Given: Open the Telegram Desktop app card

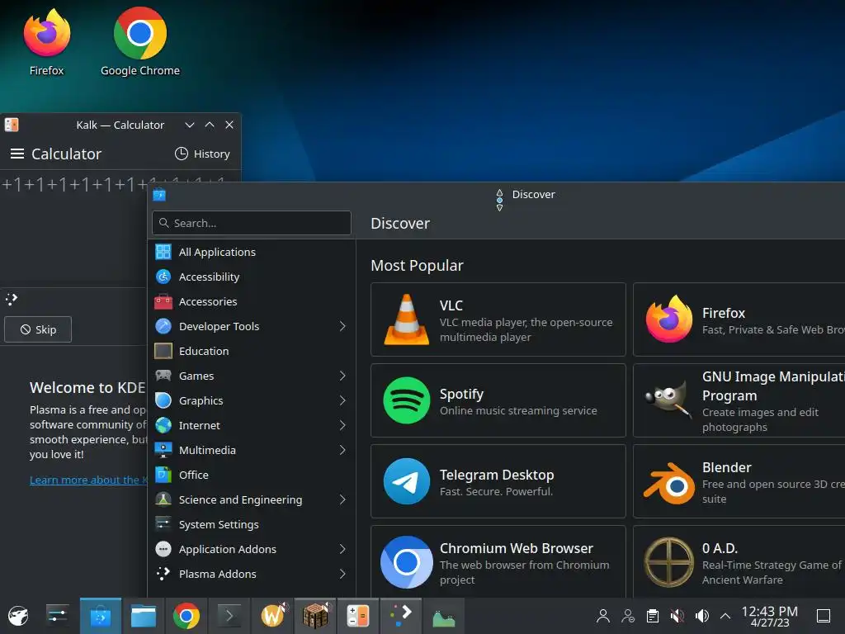Looking at the screenshot, I should pyautogui.click(x=498, y=481).
